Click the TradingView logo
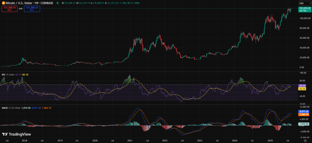This screenshot has width=312, height=143. click(16, 134)
